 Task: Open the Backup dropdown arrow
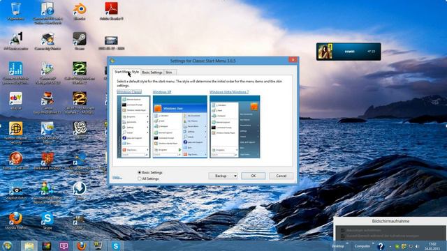tap(235, 176)
